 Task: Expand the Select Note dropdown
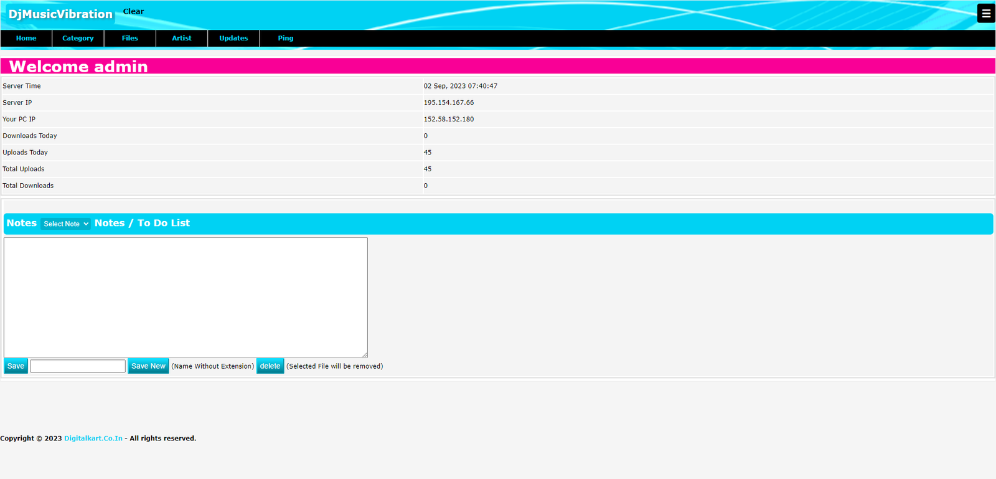65,224
